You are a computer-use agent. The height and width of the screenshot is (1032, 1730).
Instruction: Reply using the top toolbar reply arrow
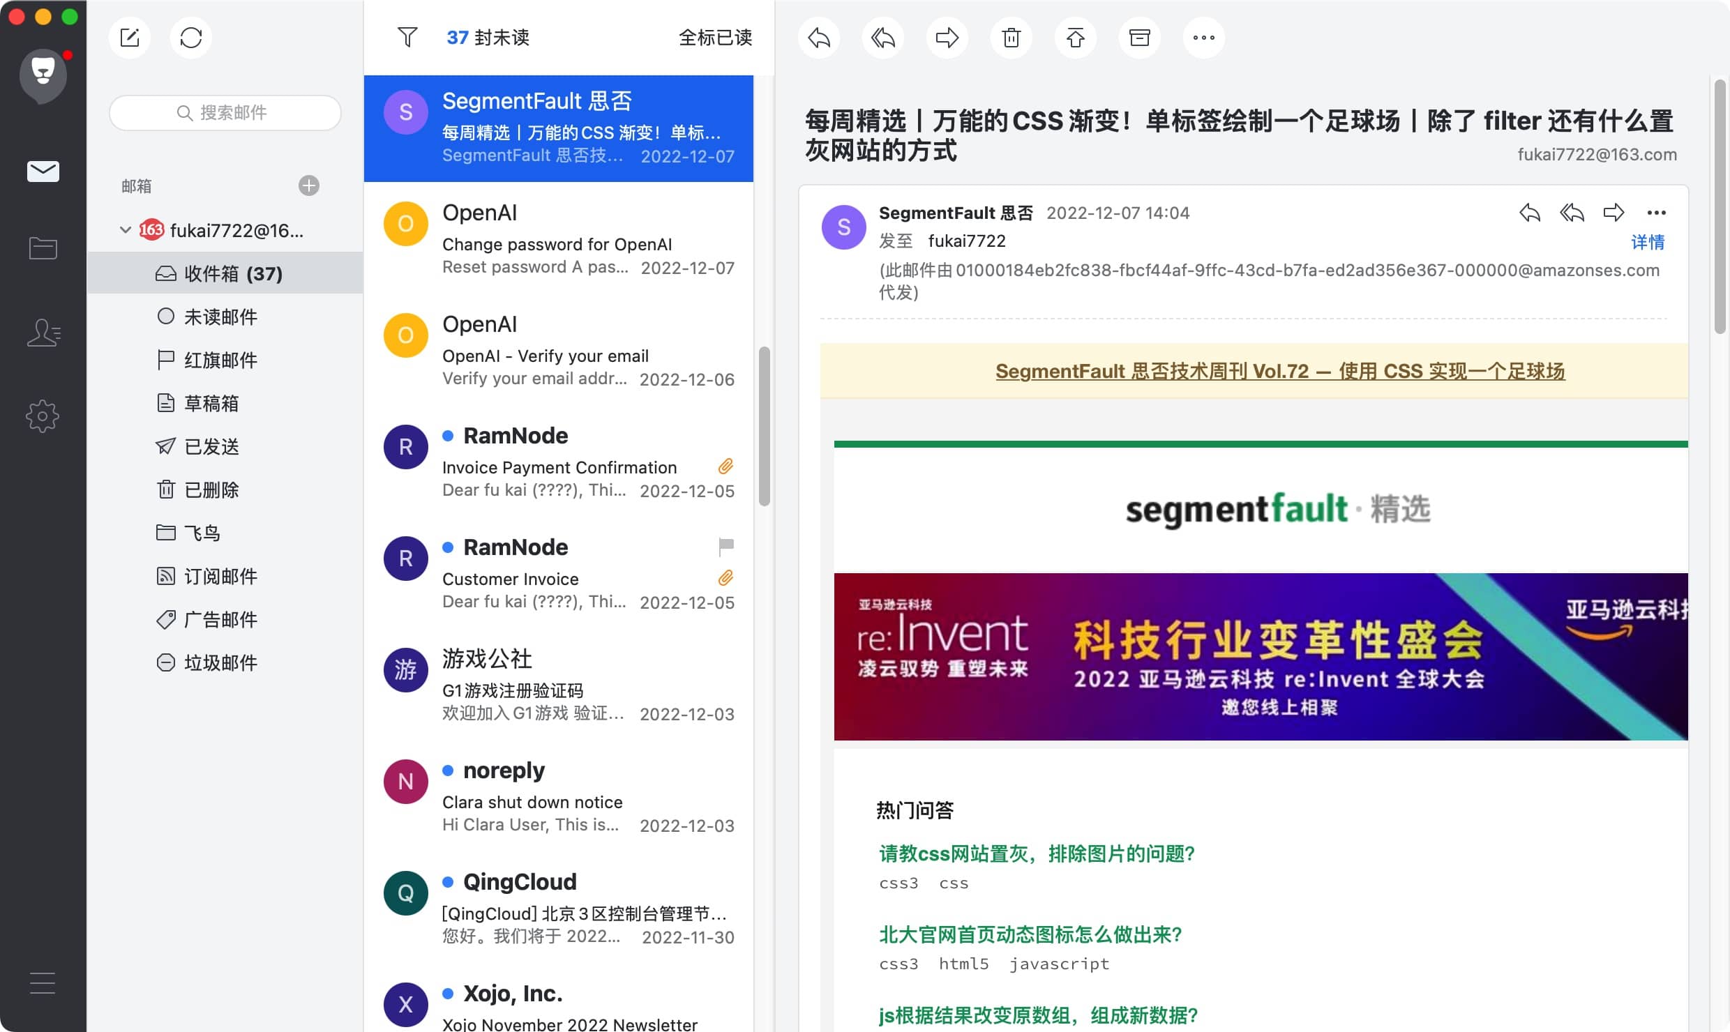[819, 37]
